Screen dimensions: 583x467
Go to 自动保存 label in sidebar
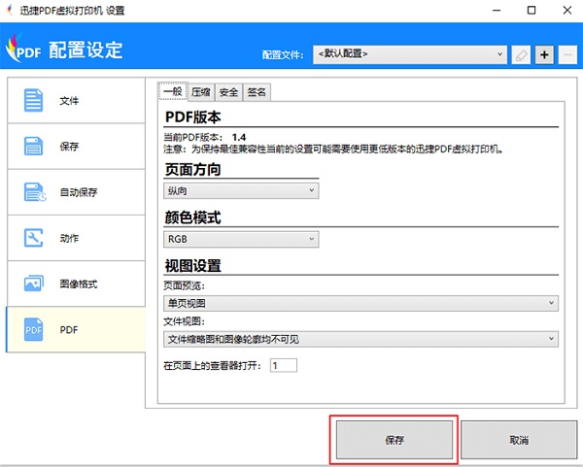79,192
